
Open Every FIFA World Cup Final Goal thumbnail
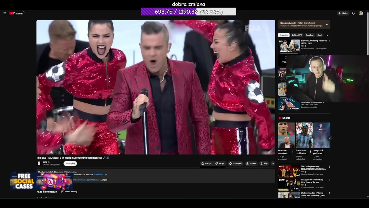[289, 46]
